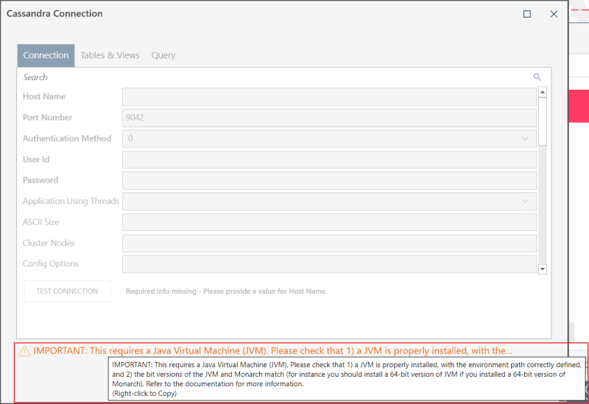Click the warning triangle icon
This screenshot has width=589, height=404.
[24, 351]
